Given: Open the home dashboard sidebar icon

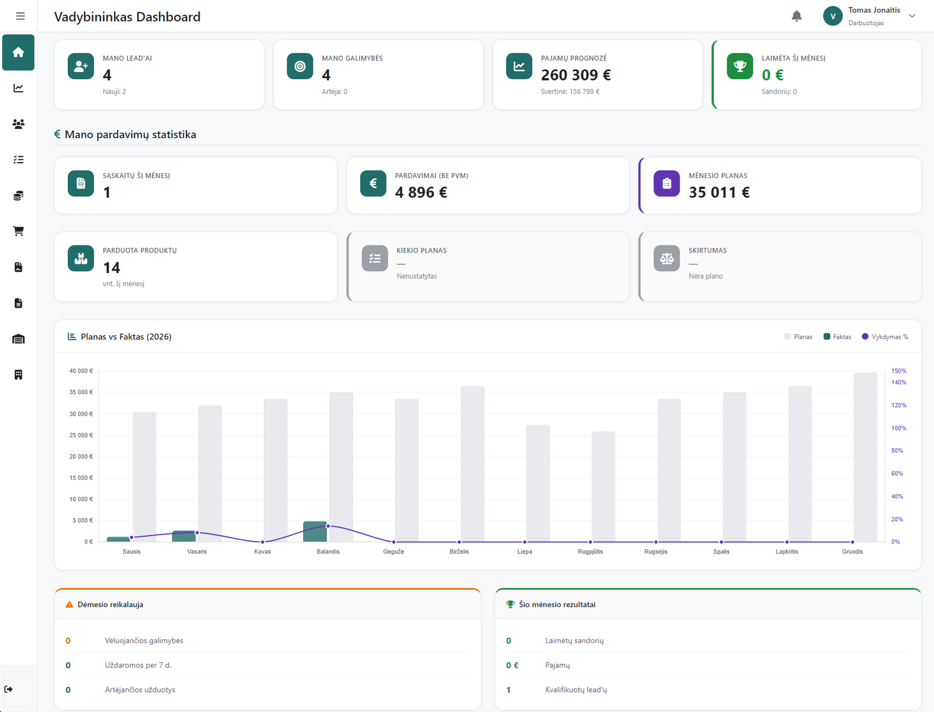Looking at the screenshot, I should (x=18, y=52).
